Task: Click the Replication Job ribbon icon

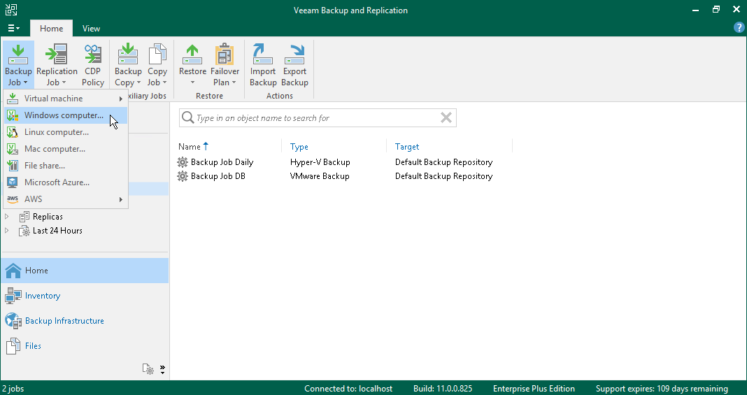Action: [57, 54]
